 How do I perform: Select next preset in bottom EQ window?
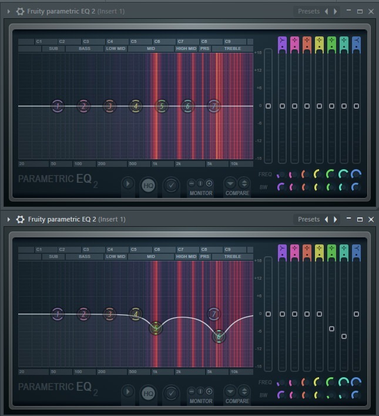(336, 219)
